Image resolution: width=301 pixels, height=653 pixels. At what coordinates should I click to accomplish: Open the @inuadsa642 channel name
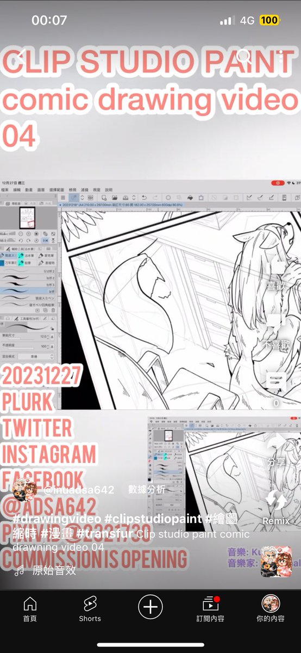tap(79, 490)
